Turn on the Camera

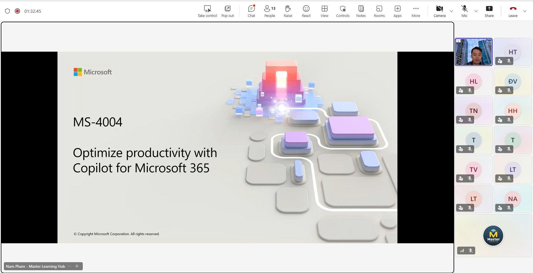(x=439, y=11)
